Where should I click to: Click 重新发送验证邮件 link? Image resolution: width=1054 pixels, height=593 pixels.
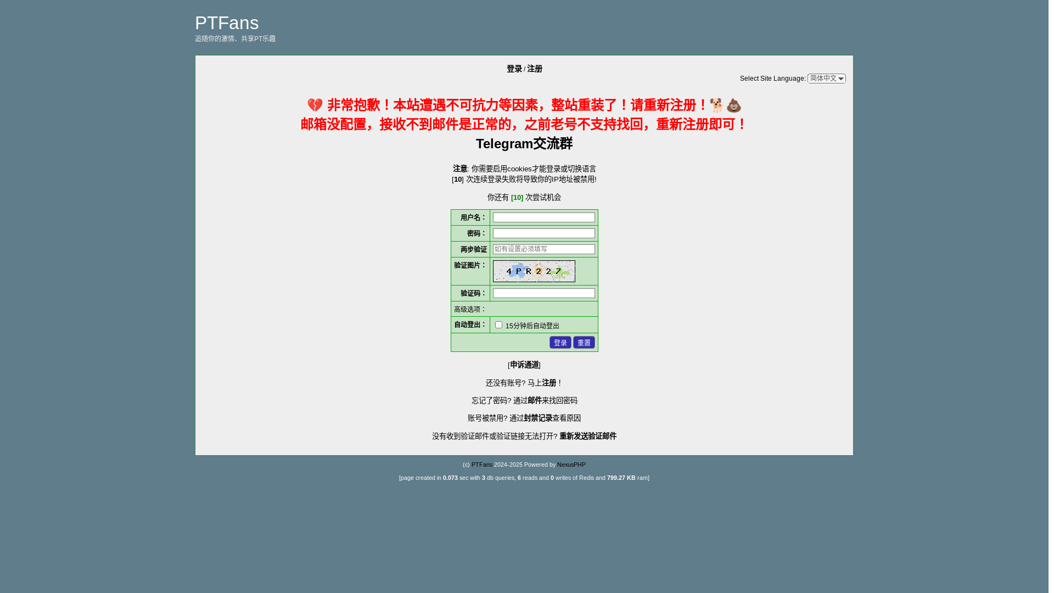(587, 437)
